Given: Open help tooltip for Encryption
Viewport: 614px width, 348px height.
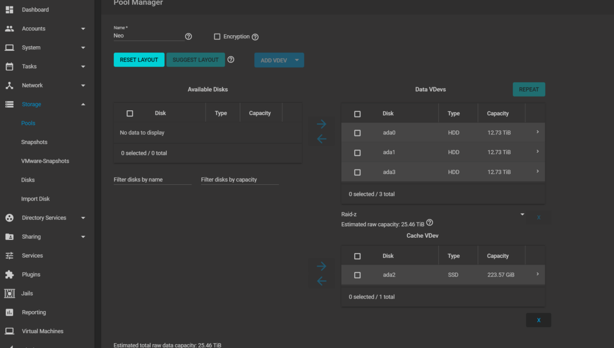Looking at the screenshot, I should click(x=255, y=37).
